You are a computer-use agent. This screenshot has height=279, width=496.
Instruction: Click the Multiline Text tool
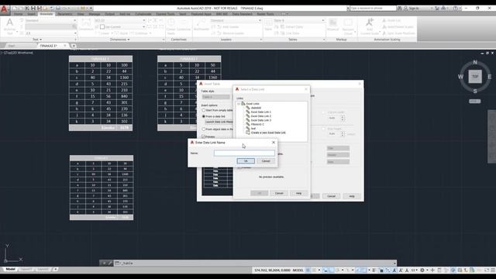point(9,26)
